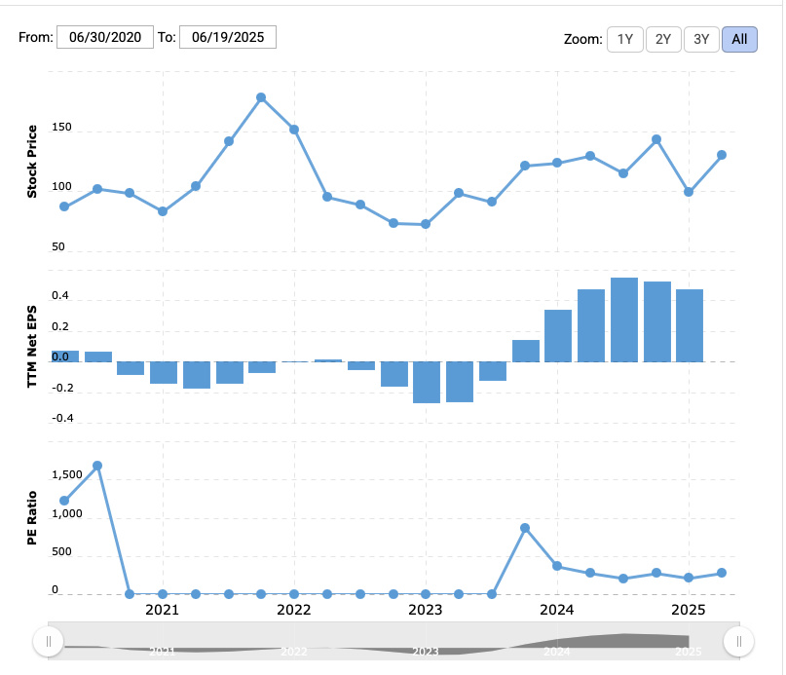
Task: Switch zoom to 3Y
Action: point(701,39)
